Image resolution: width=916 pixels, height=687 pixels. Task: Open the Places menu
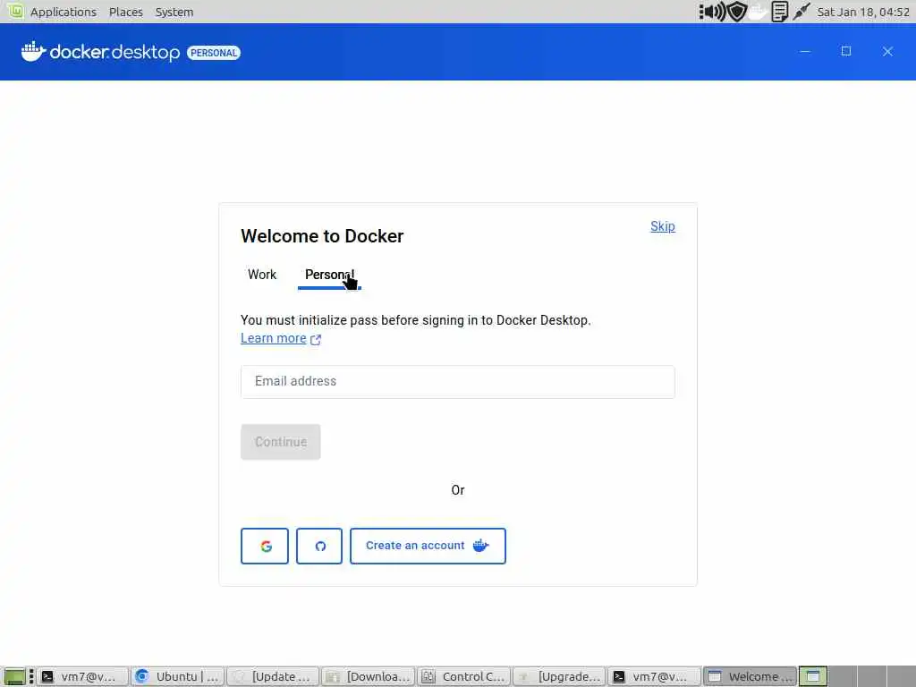pyautogui.click(x=125, y=12)
